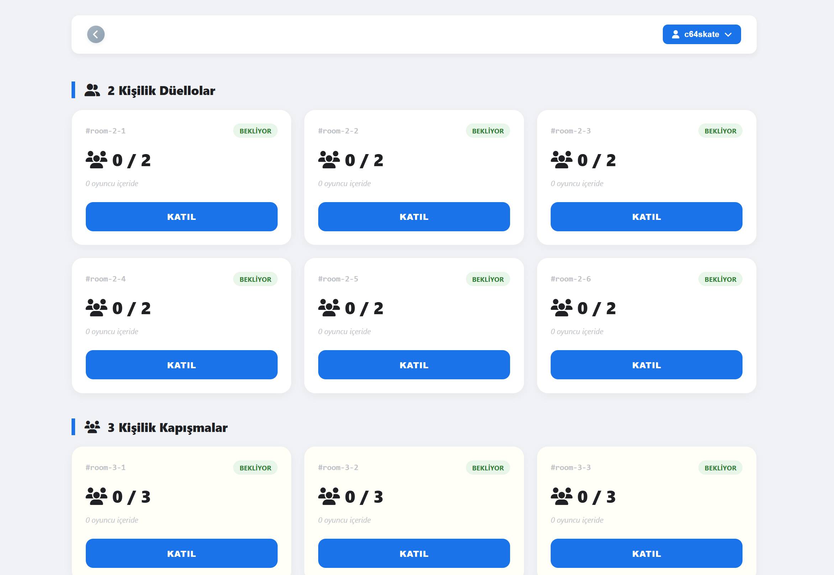The height and width of the screenshot is (575, 834).
Task: Click the players icon in room-2-5
Action: tap(329, 308)
